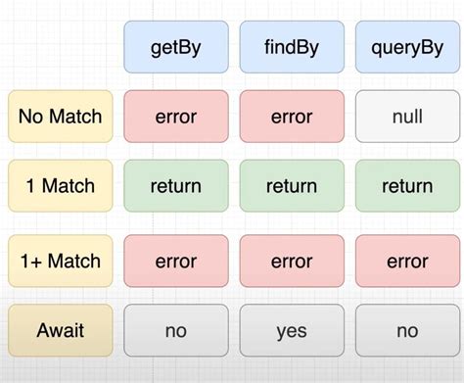Select the null cell under queryBy

[x=407, y=117]
